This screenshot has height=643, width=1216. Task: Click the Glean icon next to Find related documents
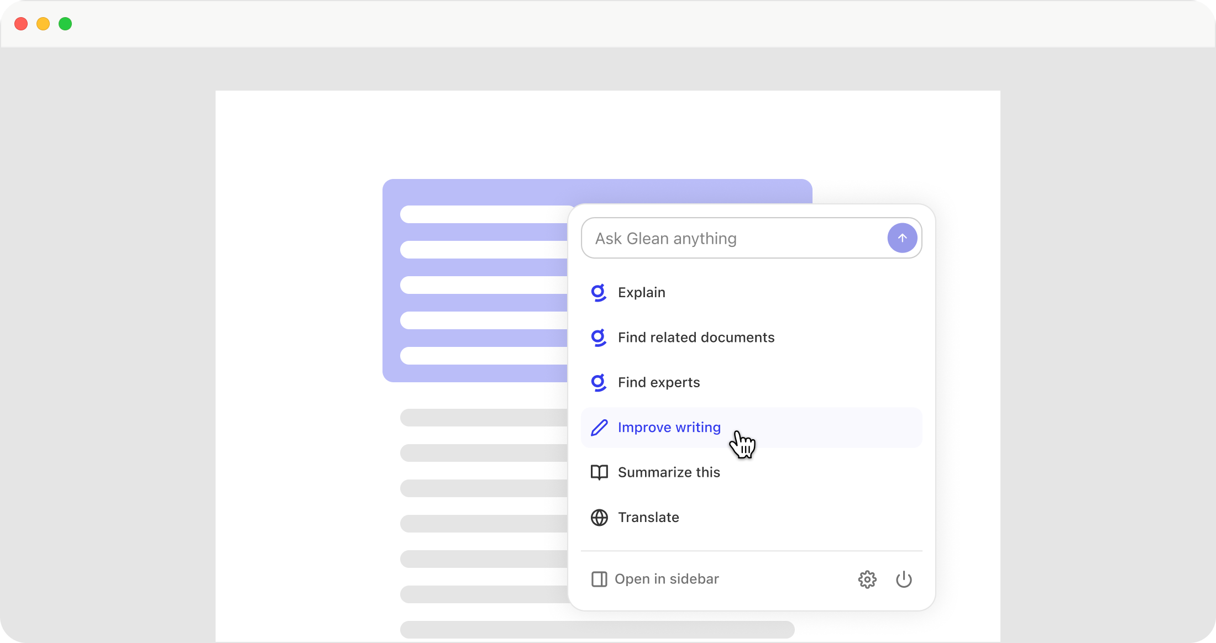[x=599, y=338]
